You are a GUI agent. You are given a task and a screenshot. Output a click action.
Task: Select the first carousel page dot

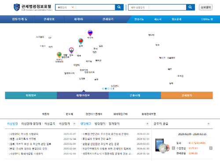pyautogui.click(x=103, y=89)
